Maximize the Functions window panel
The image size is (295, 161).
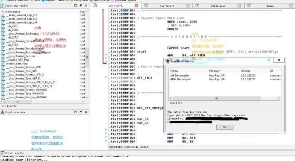(x=75, y=6)
